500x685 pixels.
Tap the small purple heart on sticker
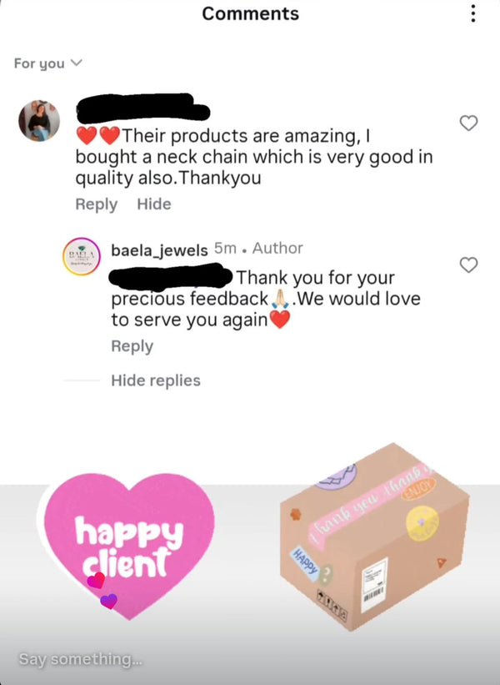pos(108,601)
